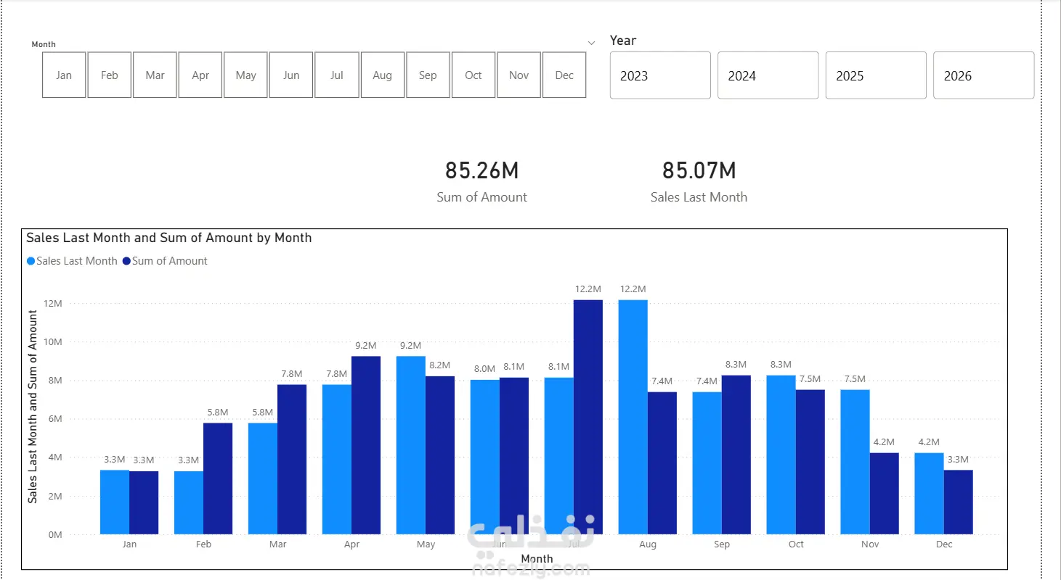Click the chart title 'Sales Last Month and Sum of Amount by Month'
The image size is (1061, 580).
(169, 238)
